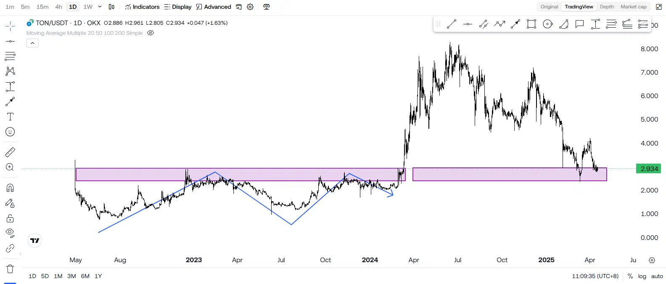
Task: Set the date range to 3M
Action: pyautogui.click(x=71, y=276)
